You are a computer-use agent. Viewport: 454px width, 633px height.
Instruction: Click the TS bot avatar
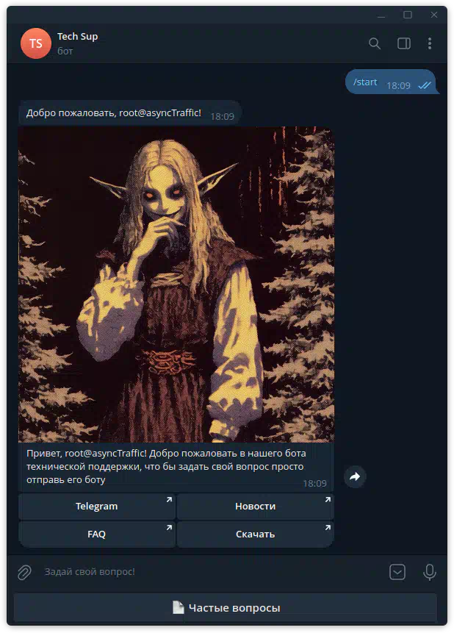tap(35, 43)
